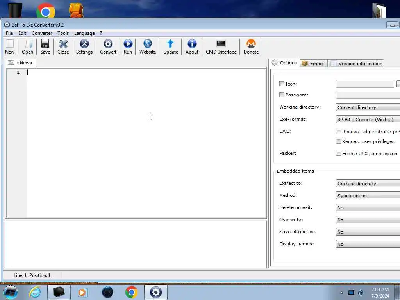Switch to the Embed tab
The height and width of the screenshot is (300, 400).
click(x=314, y=64)
